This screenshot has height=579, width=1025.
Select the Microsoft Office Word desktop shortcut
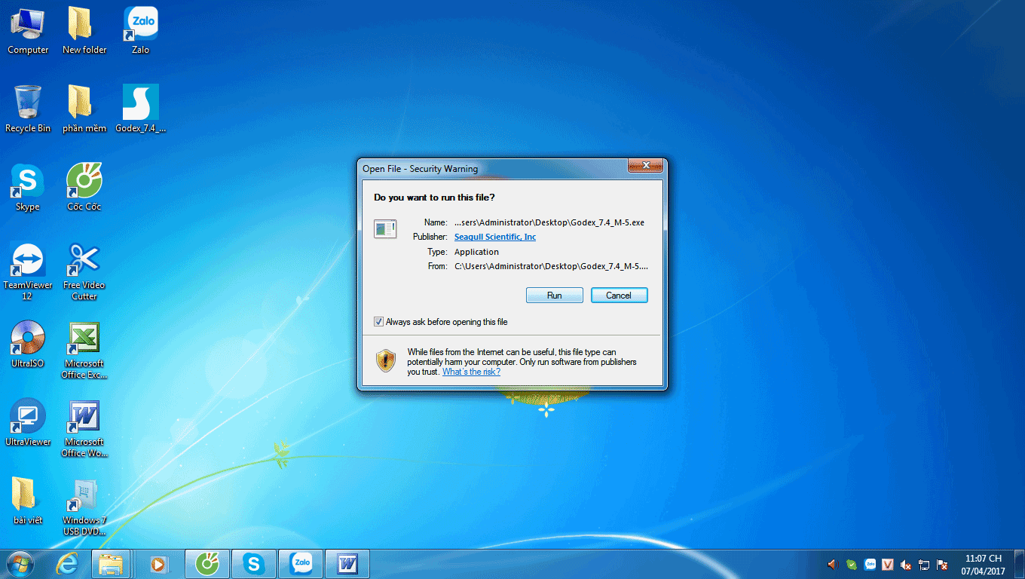[84, 429]
